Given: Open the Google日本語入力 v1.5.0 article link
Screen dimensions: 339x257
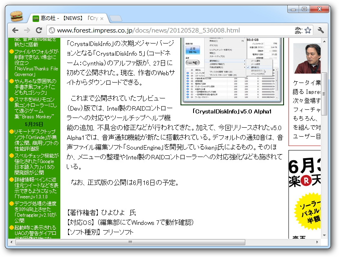Looking at the screenshot, I should click(x=36, y=164).
